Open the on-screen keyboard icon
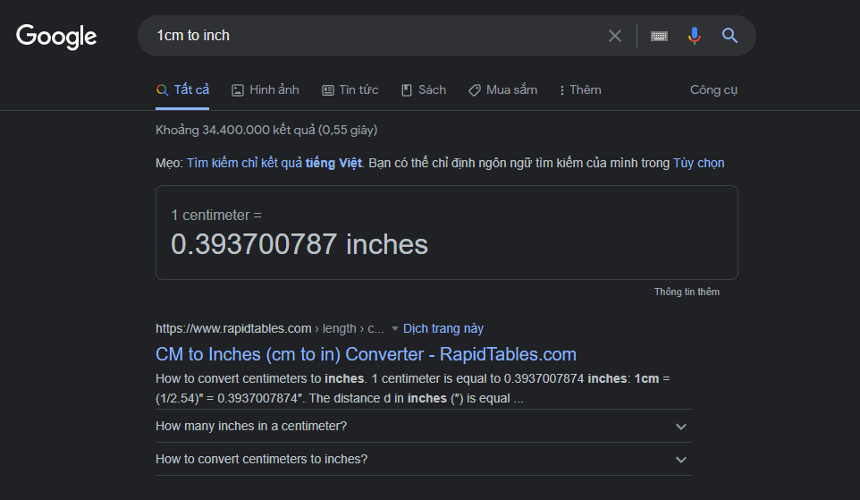This screenshot has height=500, width=860. point(660,36)
